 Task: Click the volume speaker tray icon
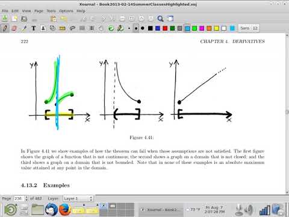point(249,210)
